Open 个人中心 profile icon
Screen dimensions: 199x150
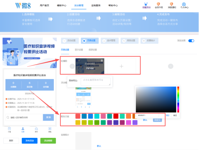click(184, 4)
